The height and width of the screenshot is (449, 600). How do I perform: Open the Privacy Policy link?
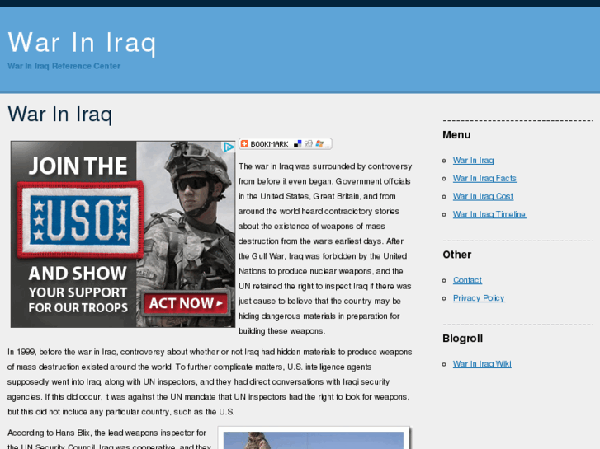(x=479, y=298)
